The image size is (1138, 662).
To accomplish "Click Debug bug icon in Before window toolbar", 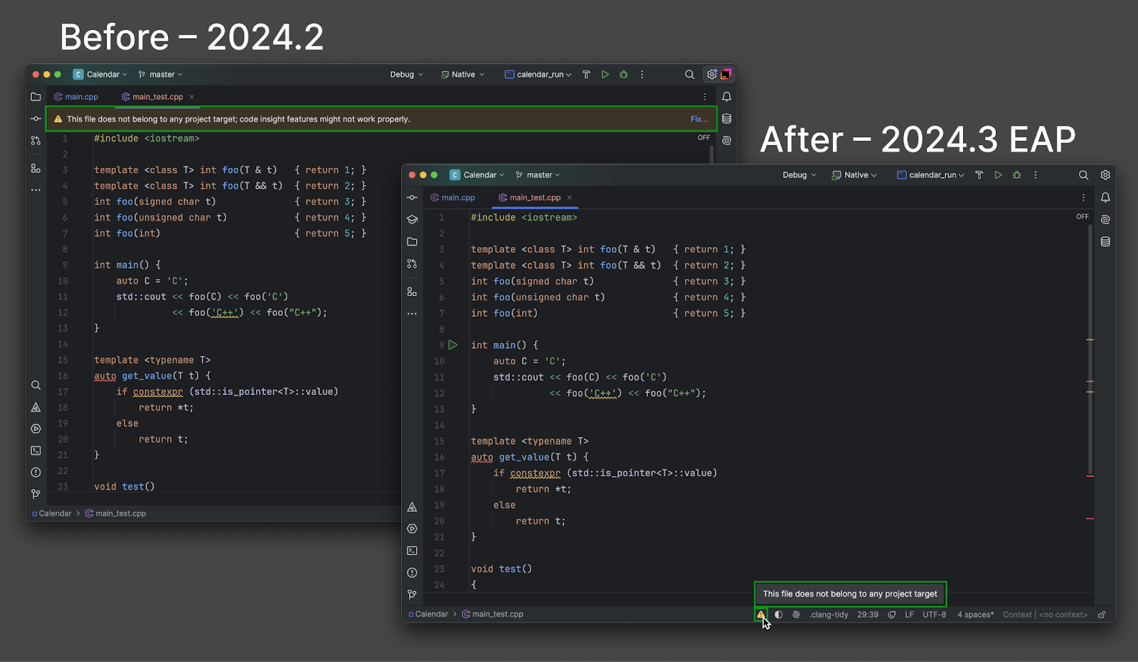I will click(624, 74).
